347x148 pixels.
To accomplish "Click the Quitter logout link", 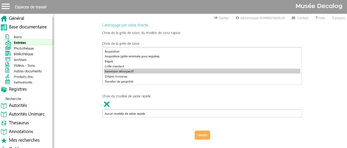I will pos(222,18).
